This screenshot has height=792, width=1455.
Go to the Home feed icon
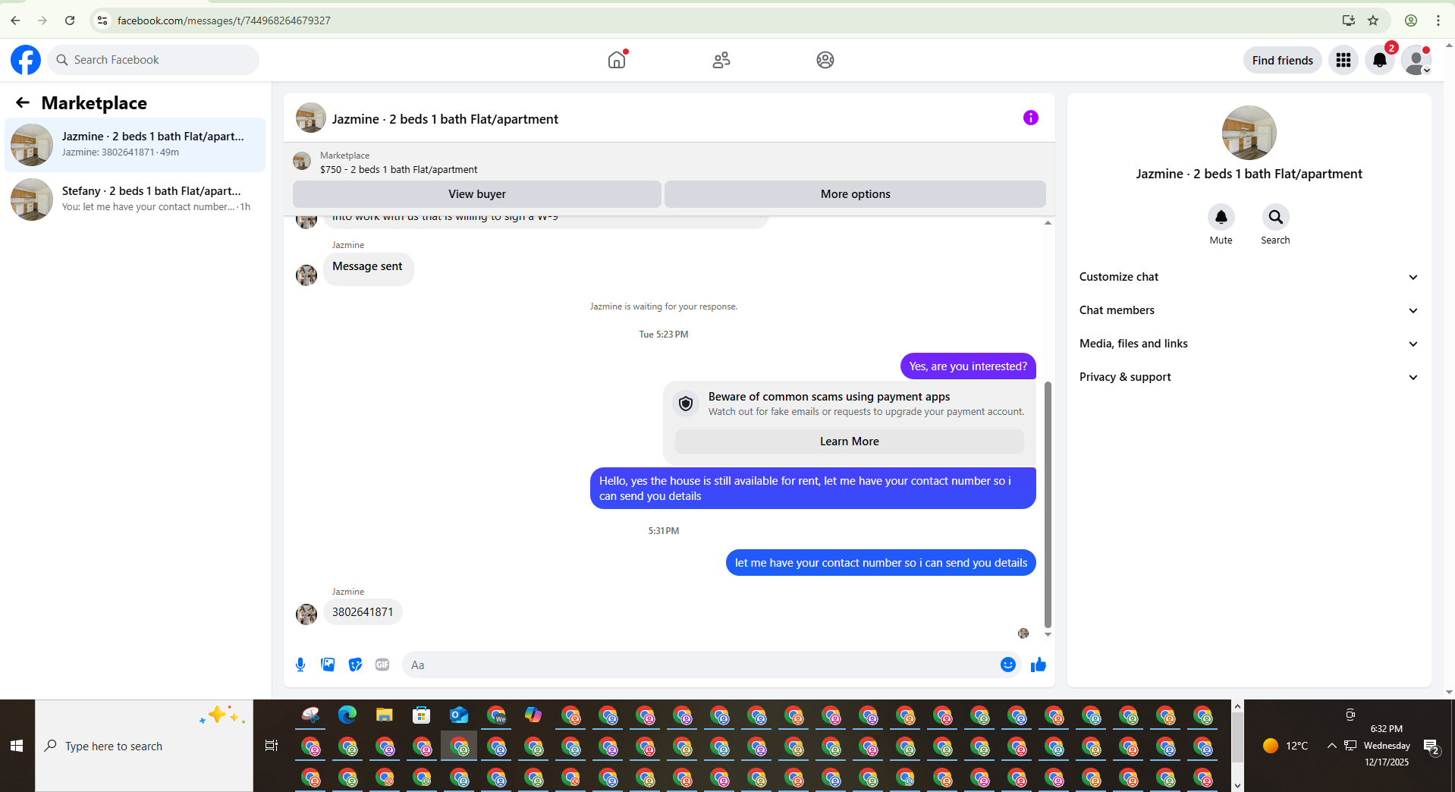(x=617, y=60)
